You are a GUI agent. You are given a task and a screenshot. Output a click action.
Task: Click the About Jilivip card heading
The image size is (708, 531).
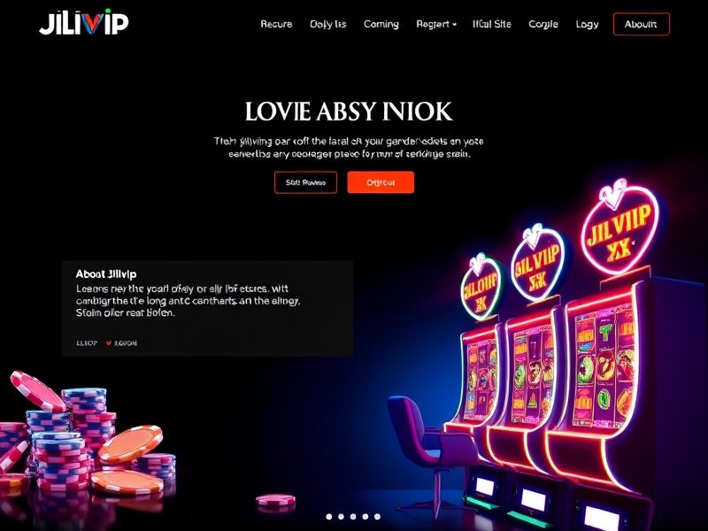(106, 274)
